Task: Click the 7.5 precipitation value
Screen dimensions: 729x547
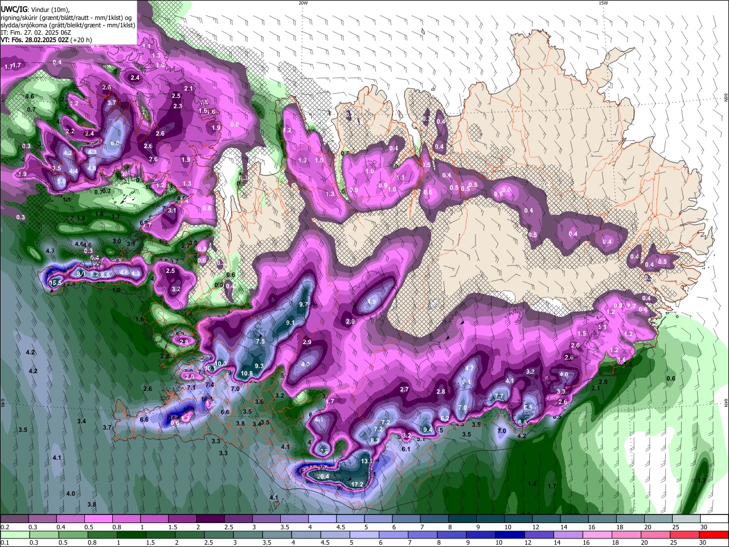Action: point(260,341)
